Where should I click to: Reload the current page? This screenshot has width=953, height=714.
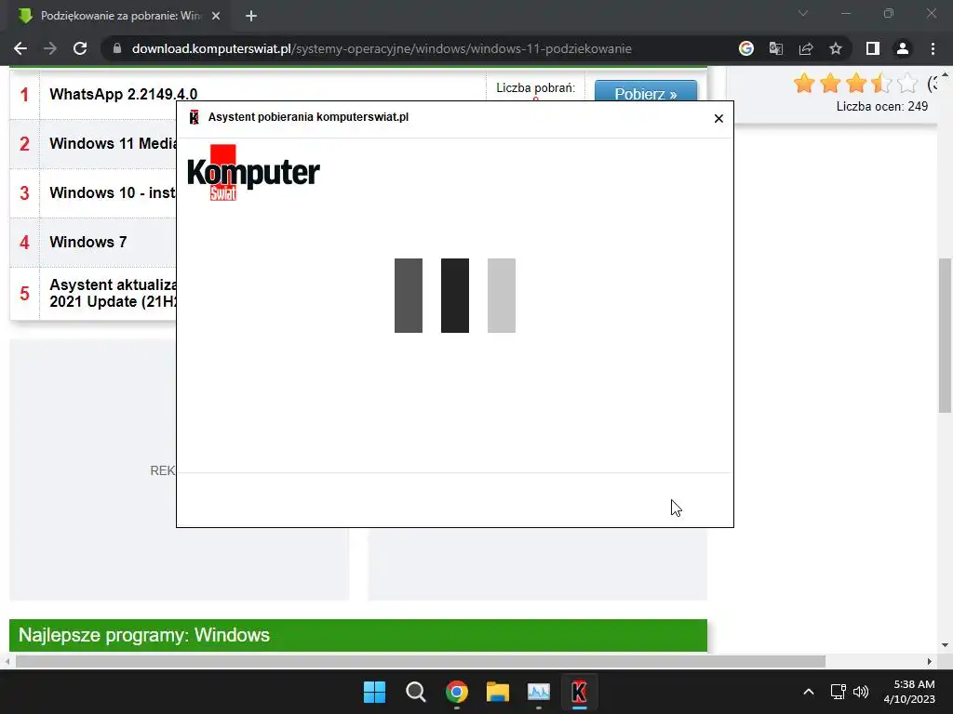tap(80, 48)
